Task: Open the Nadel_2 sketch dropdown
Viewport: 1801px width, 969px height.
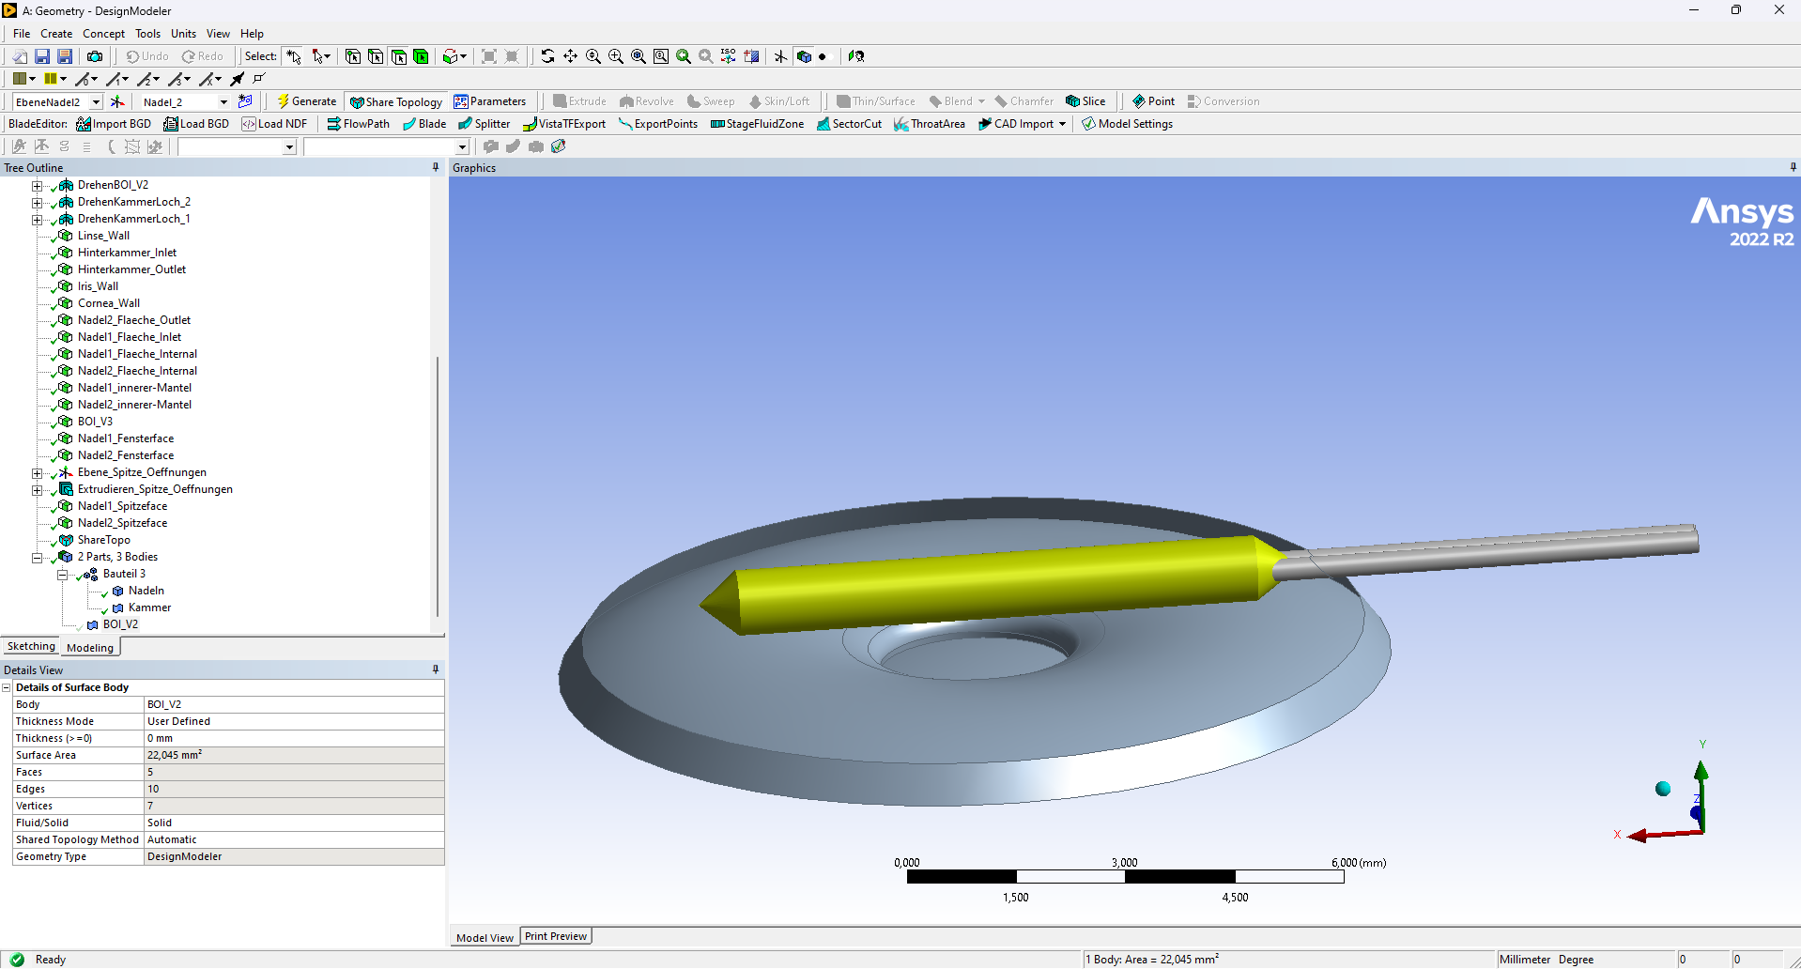Action: click(223, 101)
